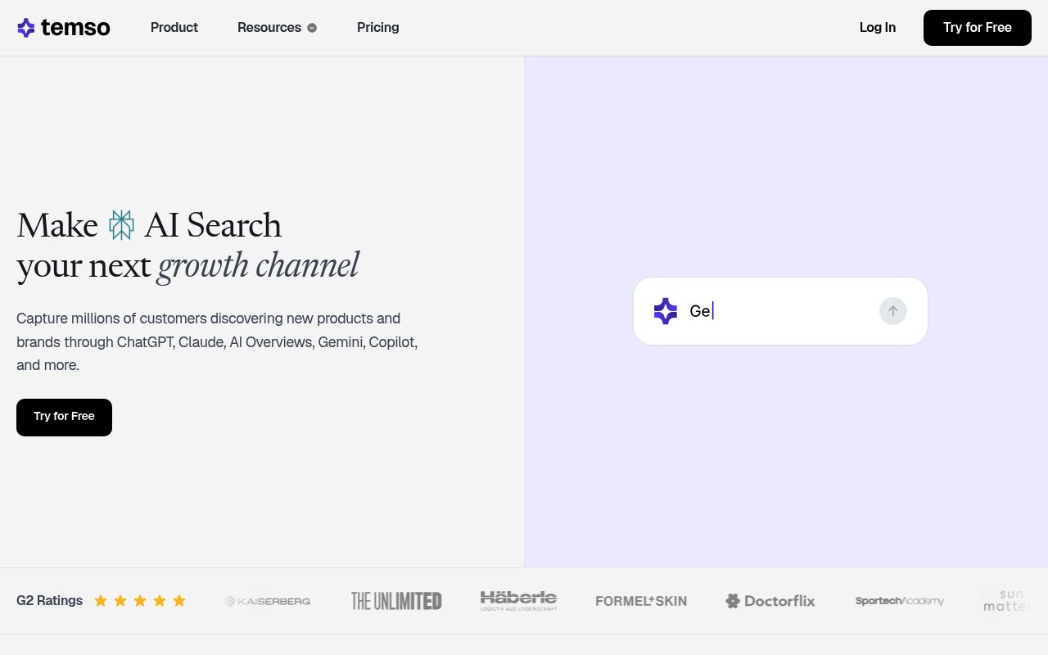Image resolution: width=1048 pixels, height=655 pixels.
Task: Click the third G2 rating star
Action: (x=140, y=601)
